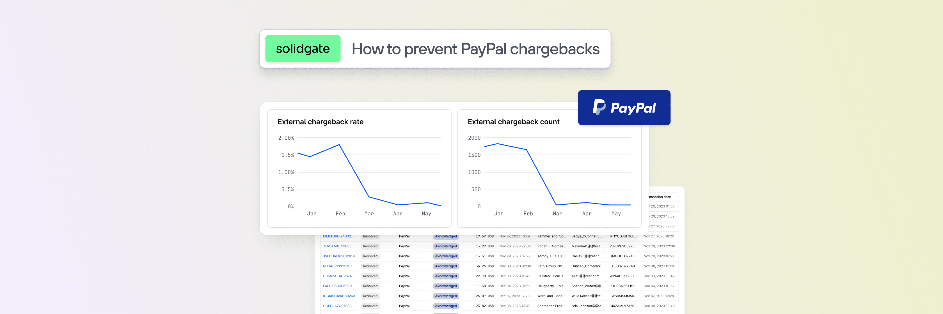Click PayPal method in FTNAZAIG419874 row

pos(404,276)
